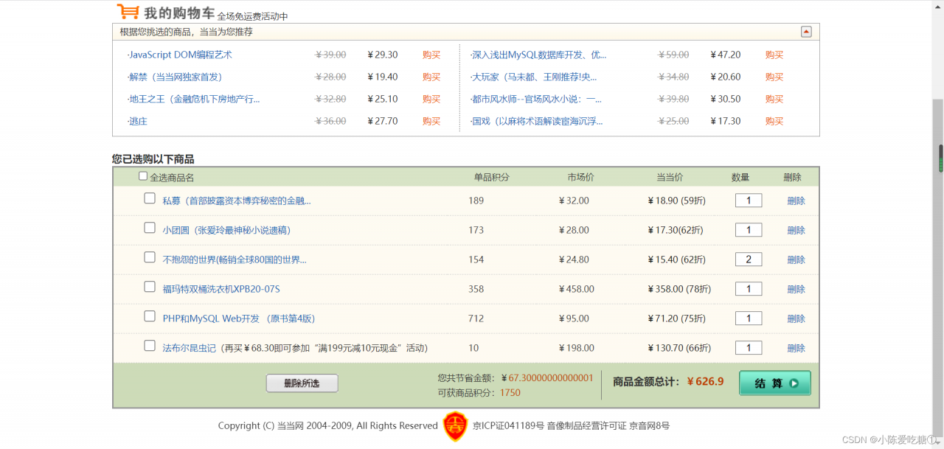Click quantity field for 私募

[x=749, y=201]
